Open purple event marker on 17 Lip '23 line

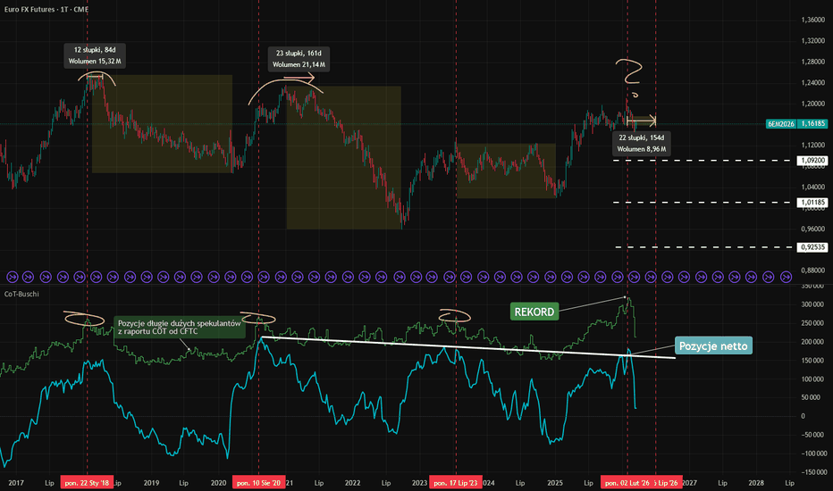pos(449,277)
